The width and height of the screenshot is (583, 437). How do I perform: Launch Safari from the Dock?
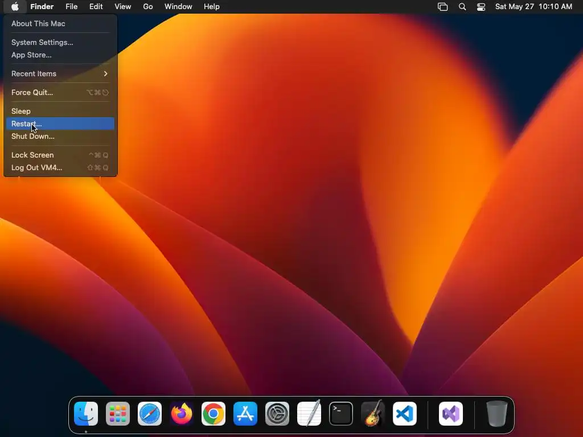(x=150, y=414)
